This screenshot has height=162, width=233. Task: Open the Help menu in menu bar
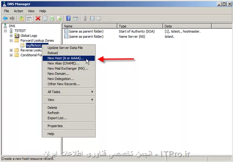43,11
